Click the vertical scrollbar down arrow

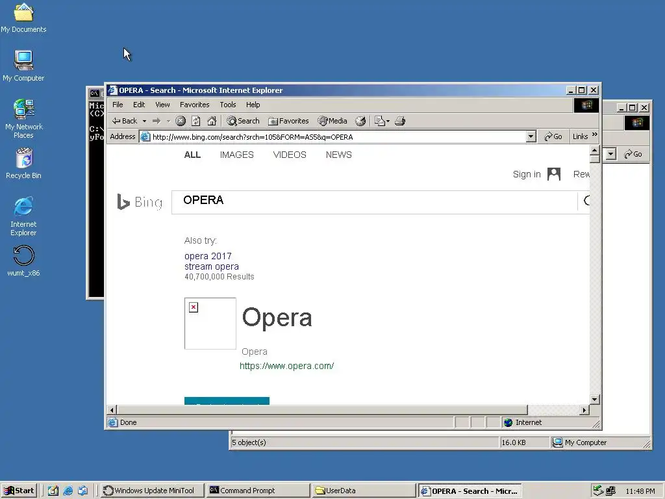[595, 400]
